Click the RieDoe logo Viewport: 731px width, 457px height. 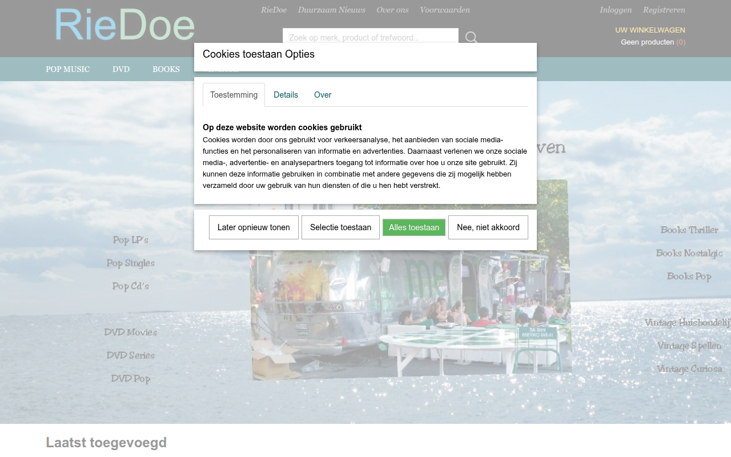pyautogui.click(x=125, y=25)
